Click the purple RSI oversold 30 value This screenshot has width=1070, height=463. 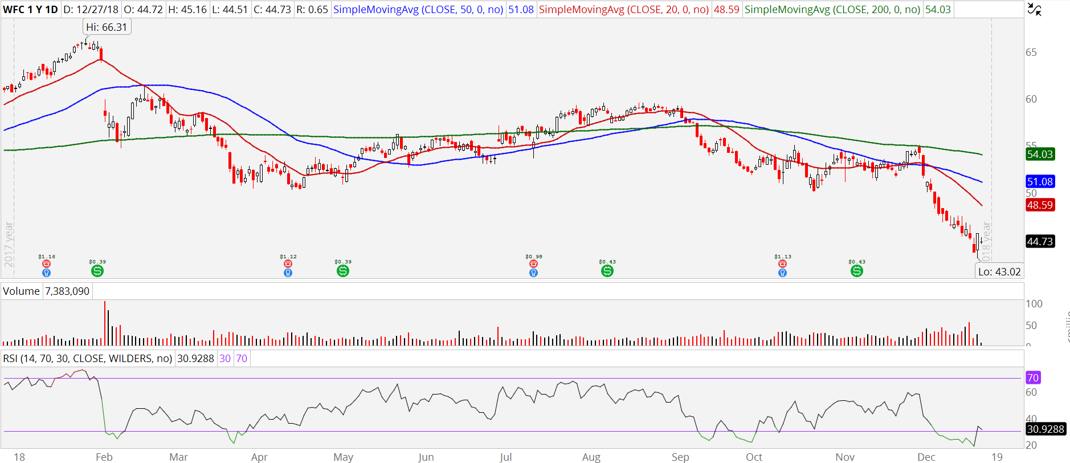click(225, 359)
